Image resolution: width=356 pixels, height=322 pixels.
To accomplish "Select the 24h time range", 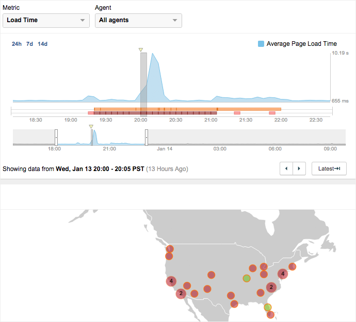I will 17,44.
